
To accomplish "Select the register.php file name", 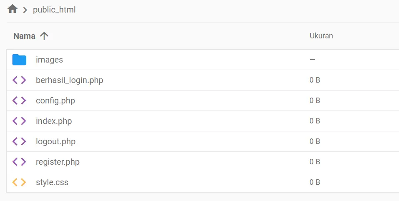I will click(58, 162).
